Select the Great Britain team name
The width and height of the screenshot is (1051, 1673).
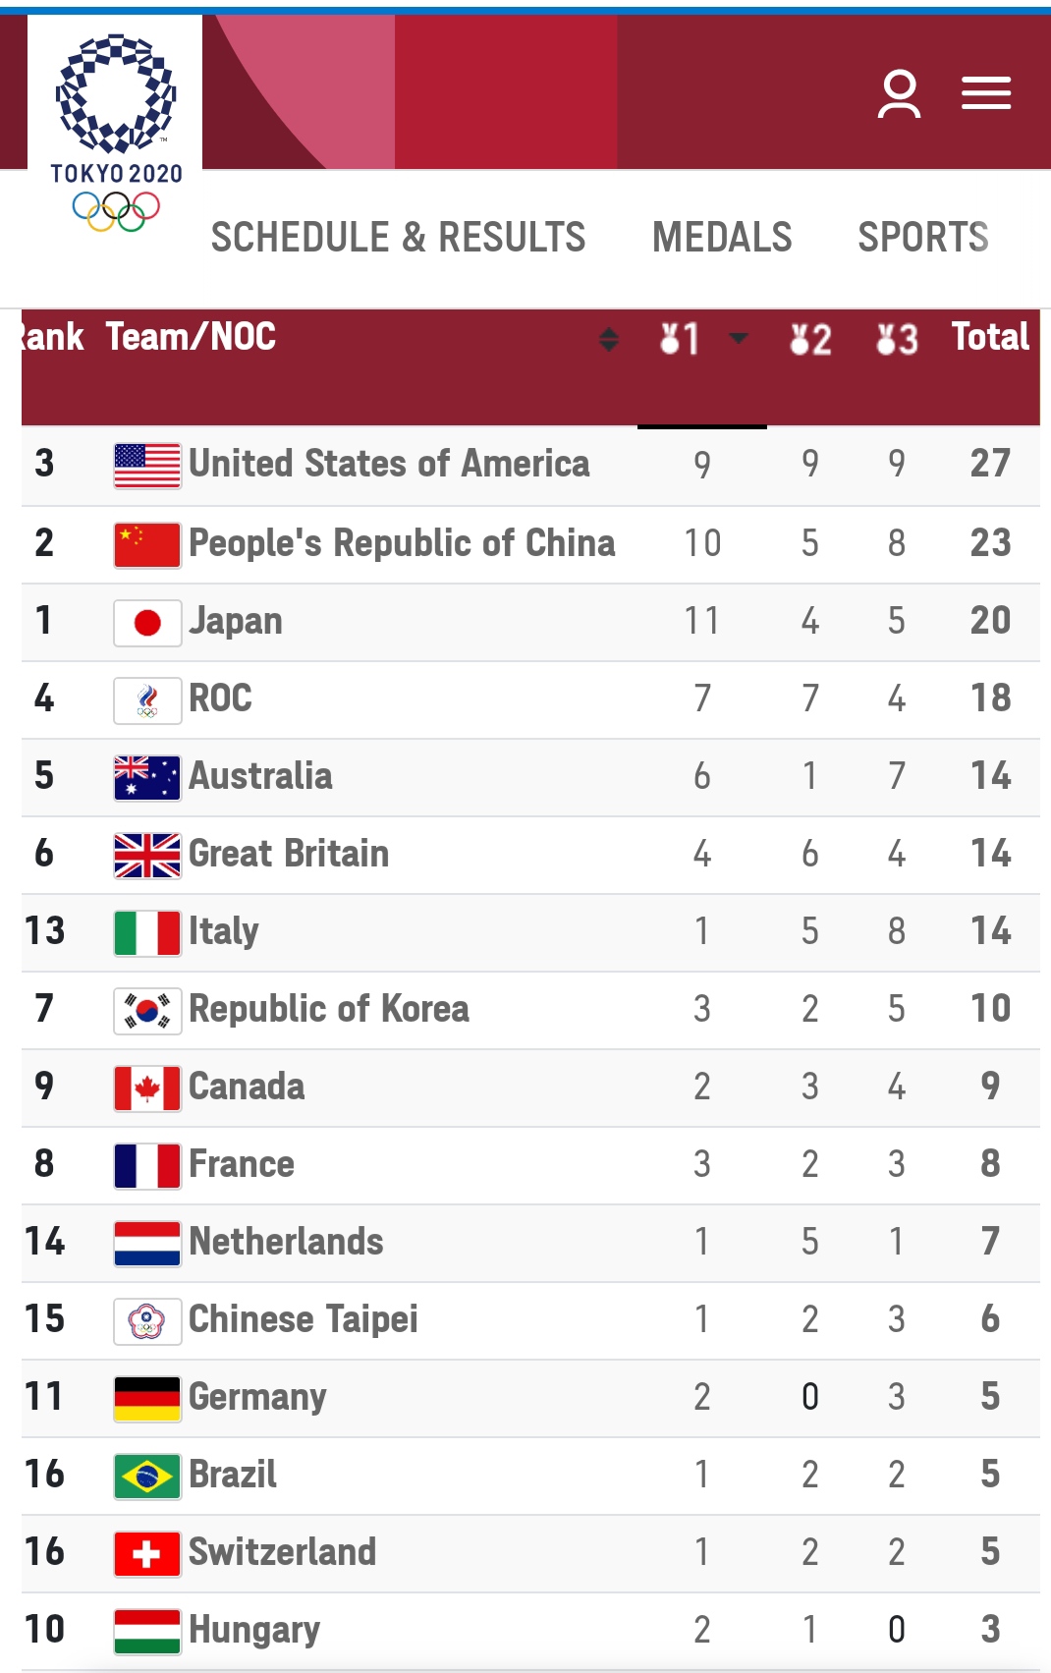tap(289, 854)
